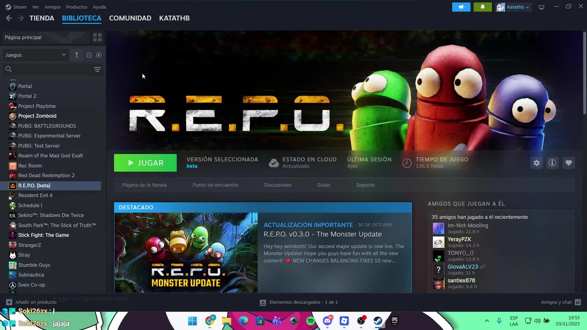Image resolution: width=587 pixels, height=330 pixels.
Task: Open R.E.P.O. Monster Update news thumbnail
Action: click(x=186, y=253)
